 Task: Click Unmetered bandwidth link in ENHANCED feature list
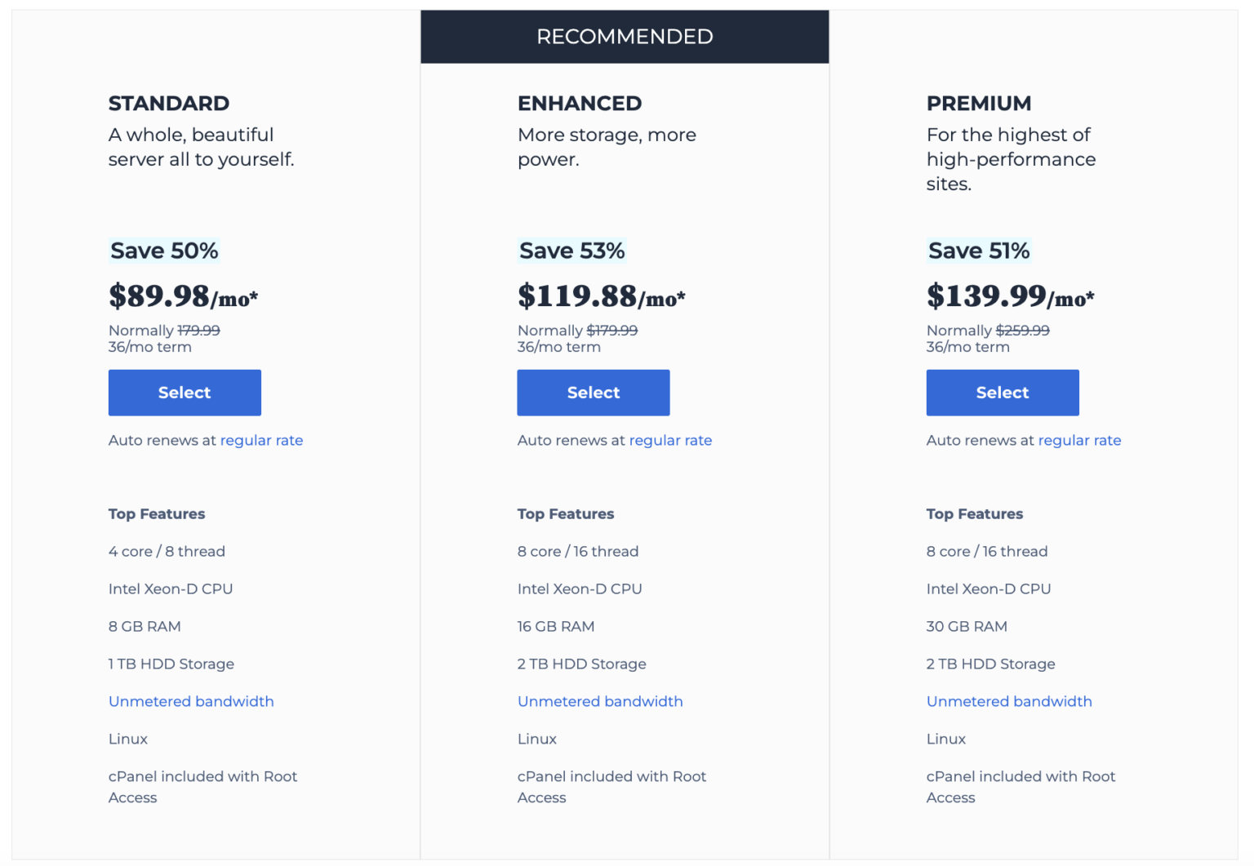tap(600, 701)
